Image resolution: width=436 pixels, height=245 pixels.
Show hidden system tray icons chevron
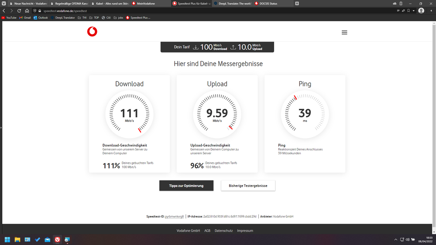[396, 239]
